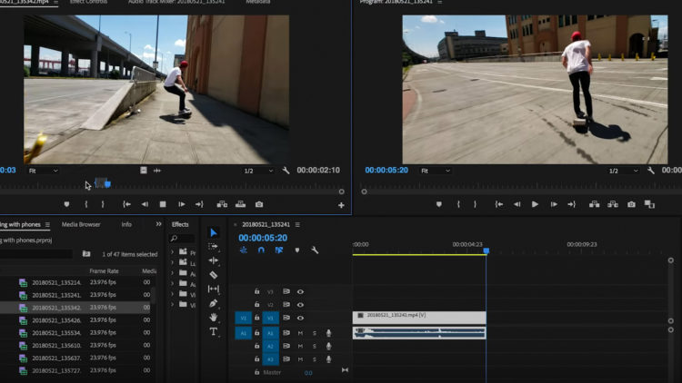Step back one frame in Program monitor

517,204
